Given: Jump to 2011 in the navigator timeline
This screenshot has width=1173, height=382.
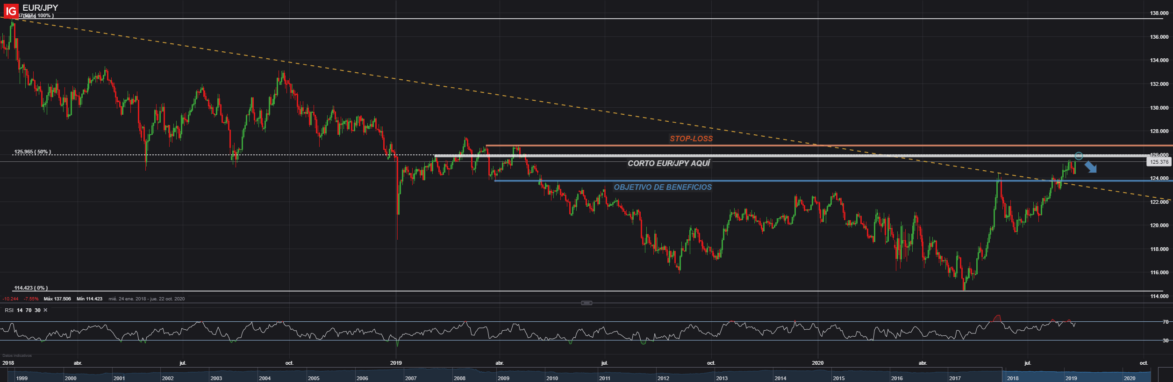Looking at the screenshot, I should [605, 378].
